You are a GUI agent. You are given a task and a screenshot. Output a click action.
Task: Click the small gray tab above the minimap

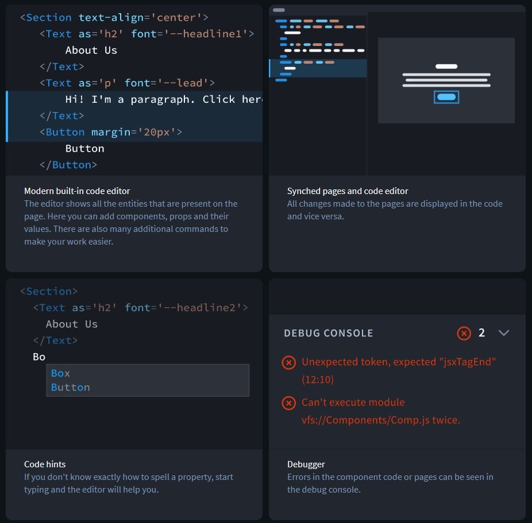point(279,10)
